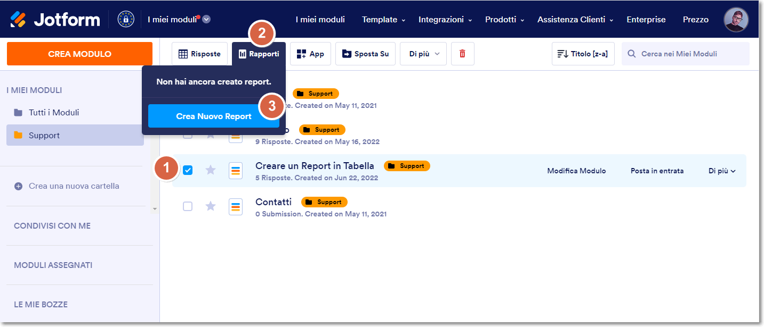Viewport: 764px width, 327px height.
Task: Open the Creare un Report in Tabella title
Action: click(315, 166)
